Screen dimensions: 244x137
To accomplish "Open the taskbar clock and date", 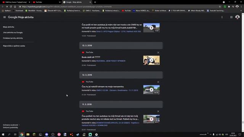I will click(233, 134).
